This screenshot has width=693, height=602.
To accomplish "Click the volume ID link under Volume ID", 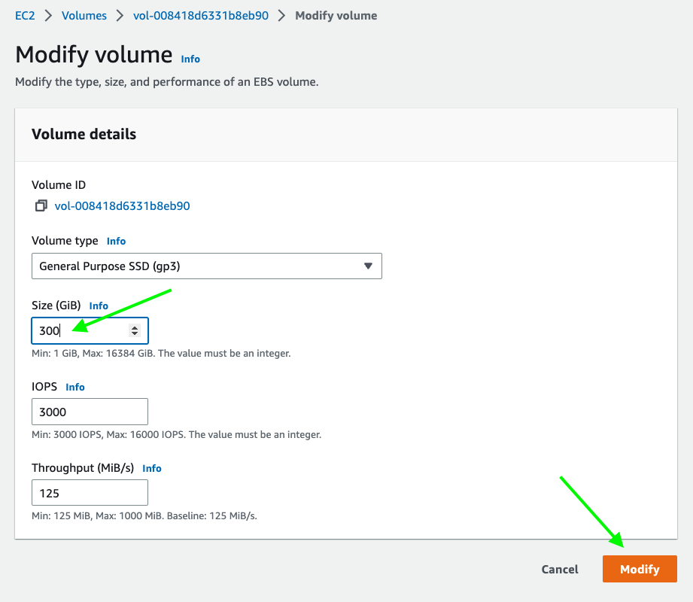I will point(122,206).
